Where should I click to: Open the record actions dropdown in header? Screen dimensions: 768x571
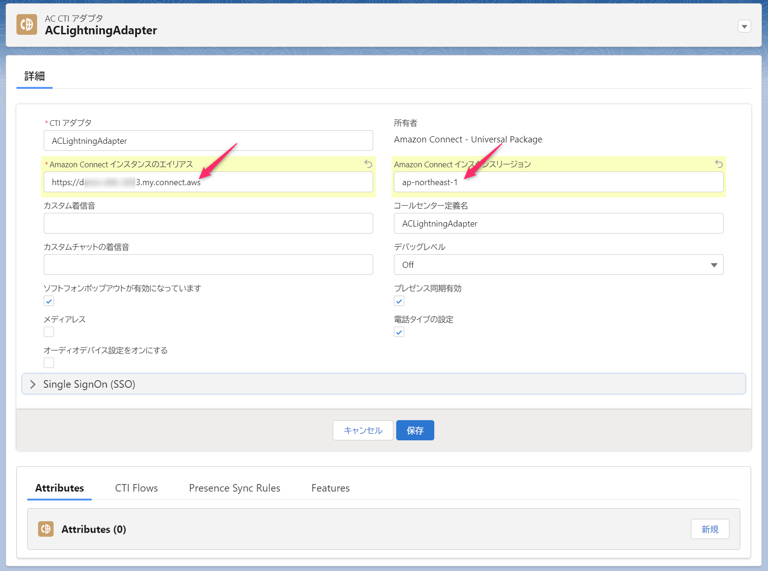(x=744, y=26)
